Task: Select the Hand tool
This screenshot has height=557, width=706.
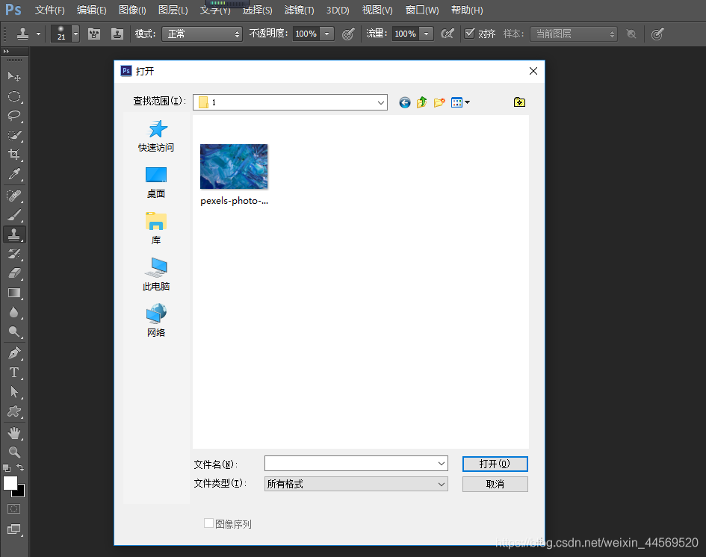Action: (x=14, y=433)
